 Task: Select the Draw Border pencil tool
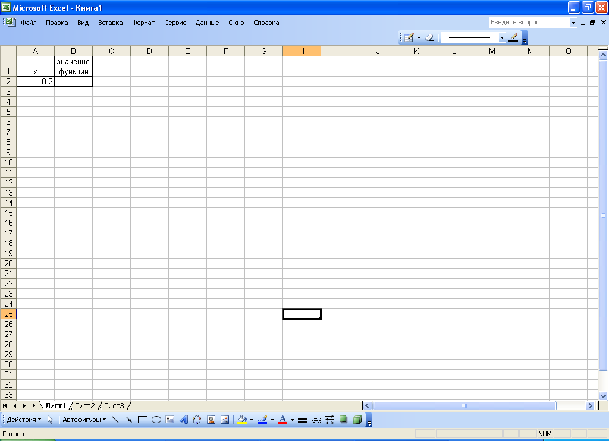(409, 37)
